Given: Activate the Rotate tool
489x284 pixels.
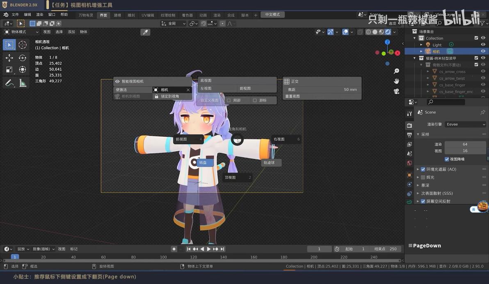Looking at the screenshot, I should [23, 58].
